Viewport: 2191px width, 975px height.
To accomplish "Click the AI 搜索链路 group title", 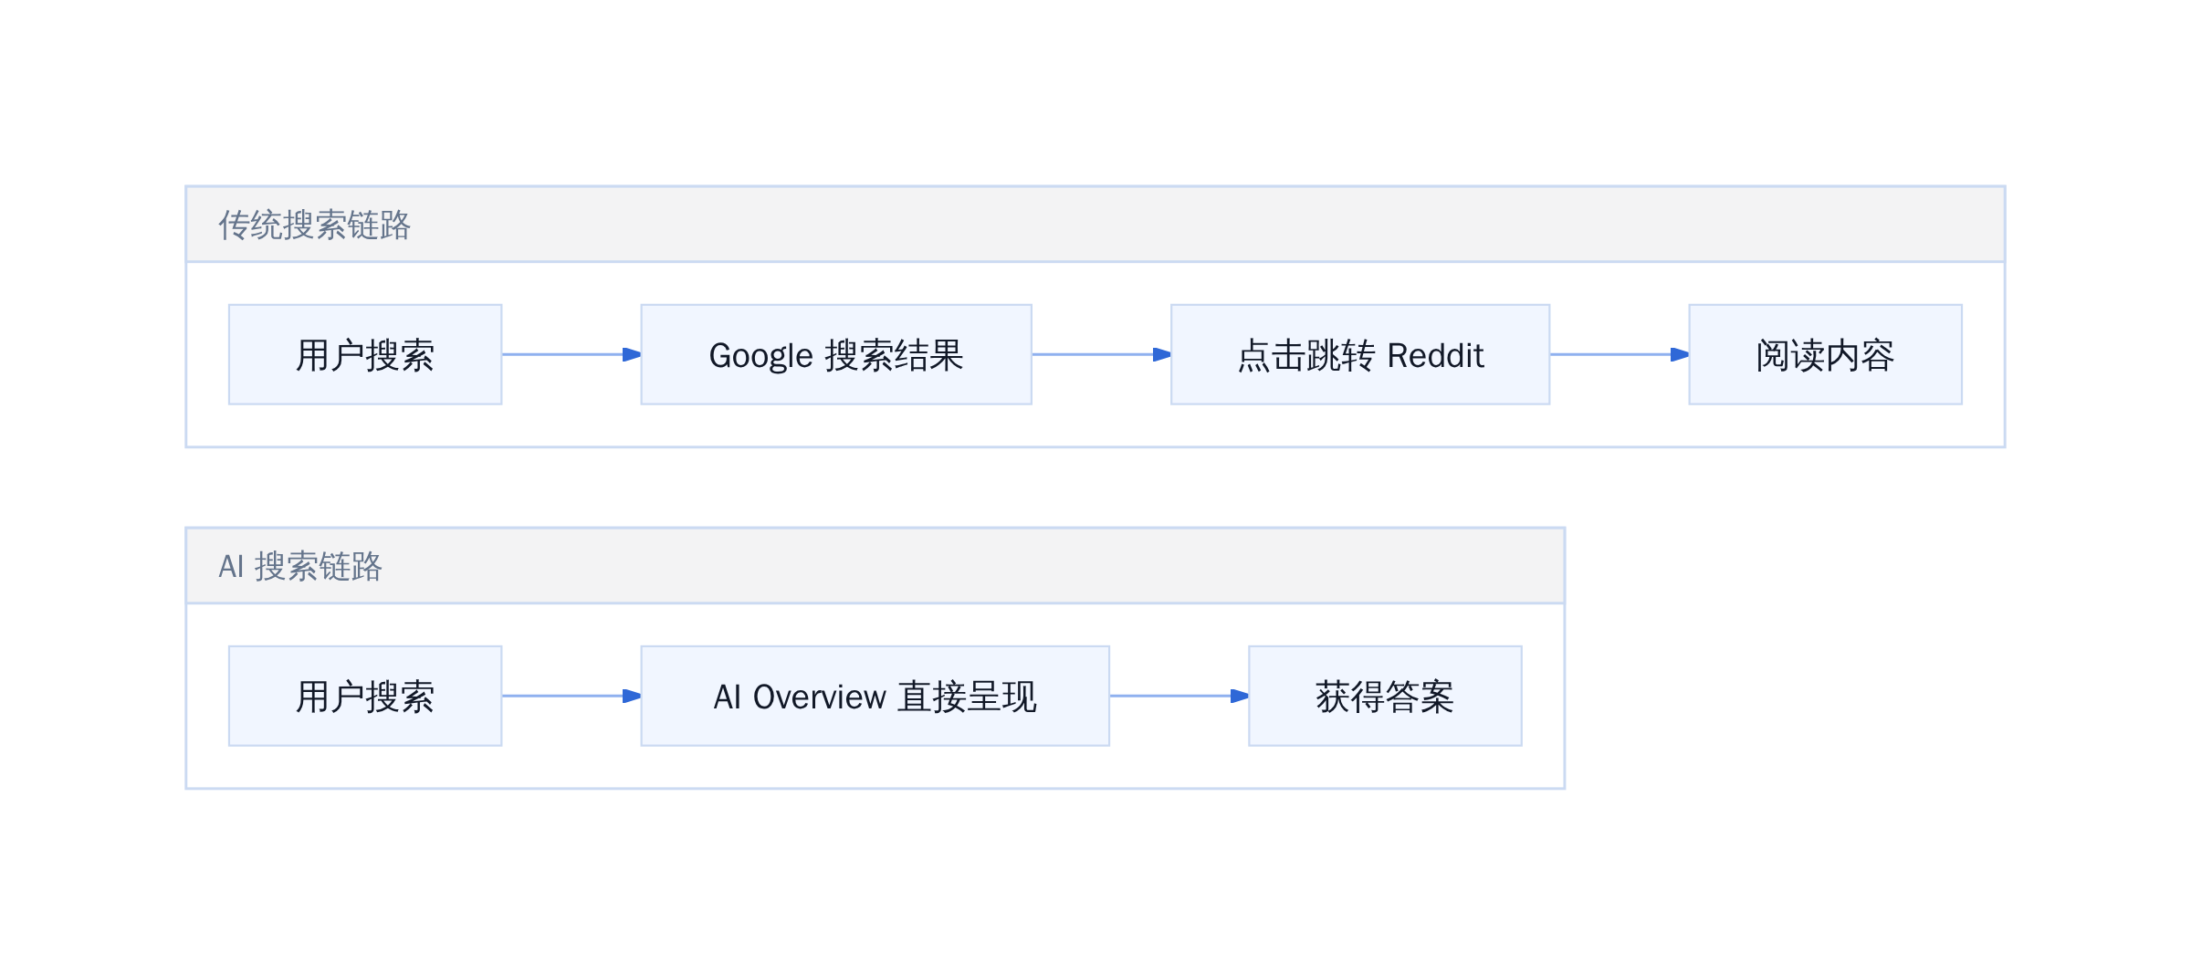I will click(x=300, y=566).
